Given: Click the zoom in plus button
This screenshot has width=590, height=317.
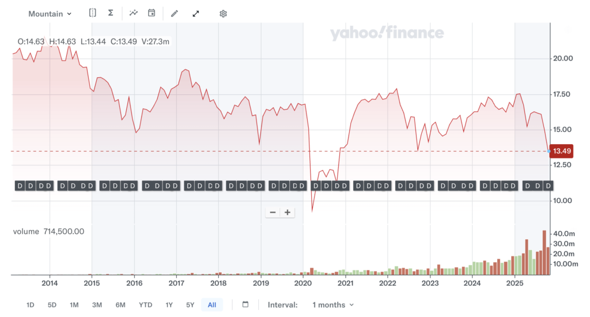Looking at the screenshot, I should click(287, 212).
